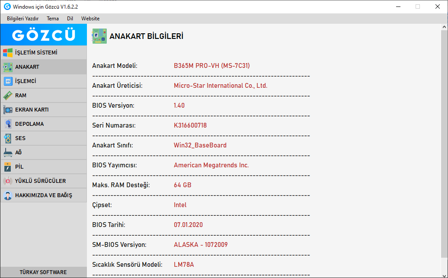Click the Seri Numarası: label
Image resolution: width=448 pixels, height=278 pixels.
114,125
